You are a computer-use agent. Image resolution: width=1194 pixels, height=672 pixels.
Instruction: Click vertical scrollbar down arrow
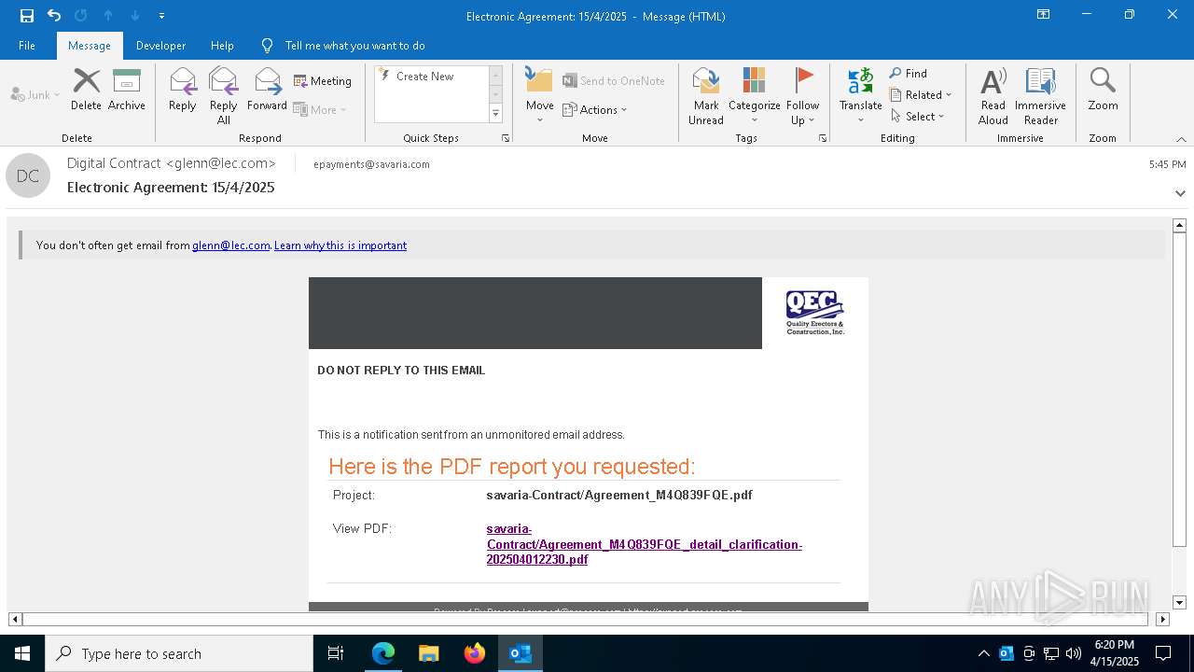point(1179,603)
